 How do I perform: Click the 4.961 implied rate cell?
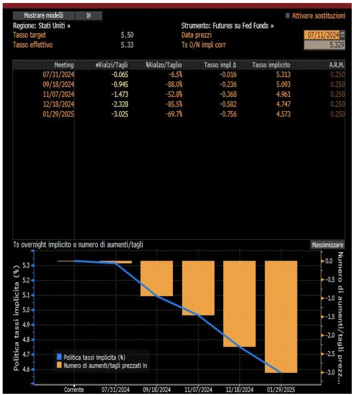pos(283,94)
